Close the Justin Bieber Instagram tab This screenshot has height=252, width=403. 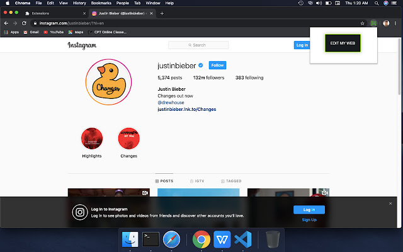coord(151,13)
